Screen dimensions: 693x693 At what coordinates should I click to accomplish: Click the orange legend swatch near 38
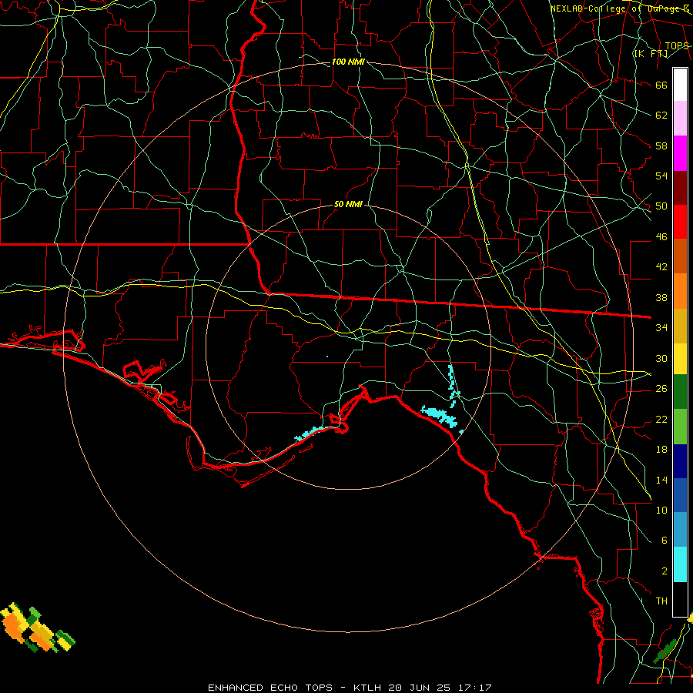click(680, 291)
